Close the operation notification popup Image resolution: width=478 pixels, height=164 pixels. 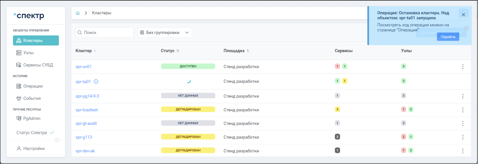[x=463, y=14]
